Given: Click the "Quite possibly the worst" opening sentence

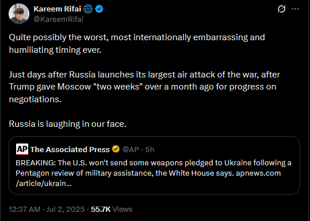Looking at the screenshot, I should click(x=137, y=44).
